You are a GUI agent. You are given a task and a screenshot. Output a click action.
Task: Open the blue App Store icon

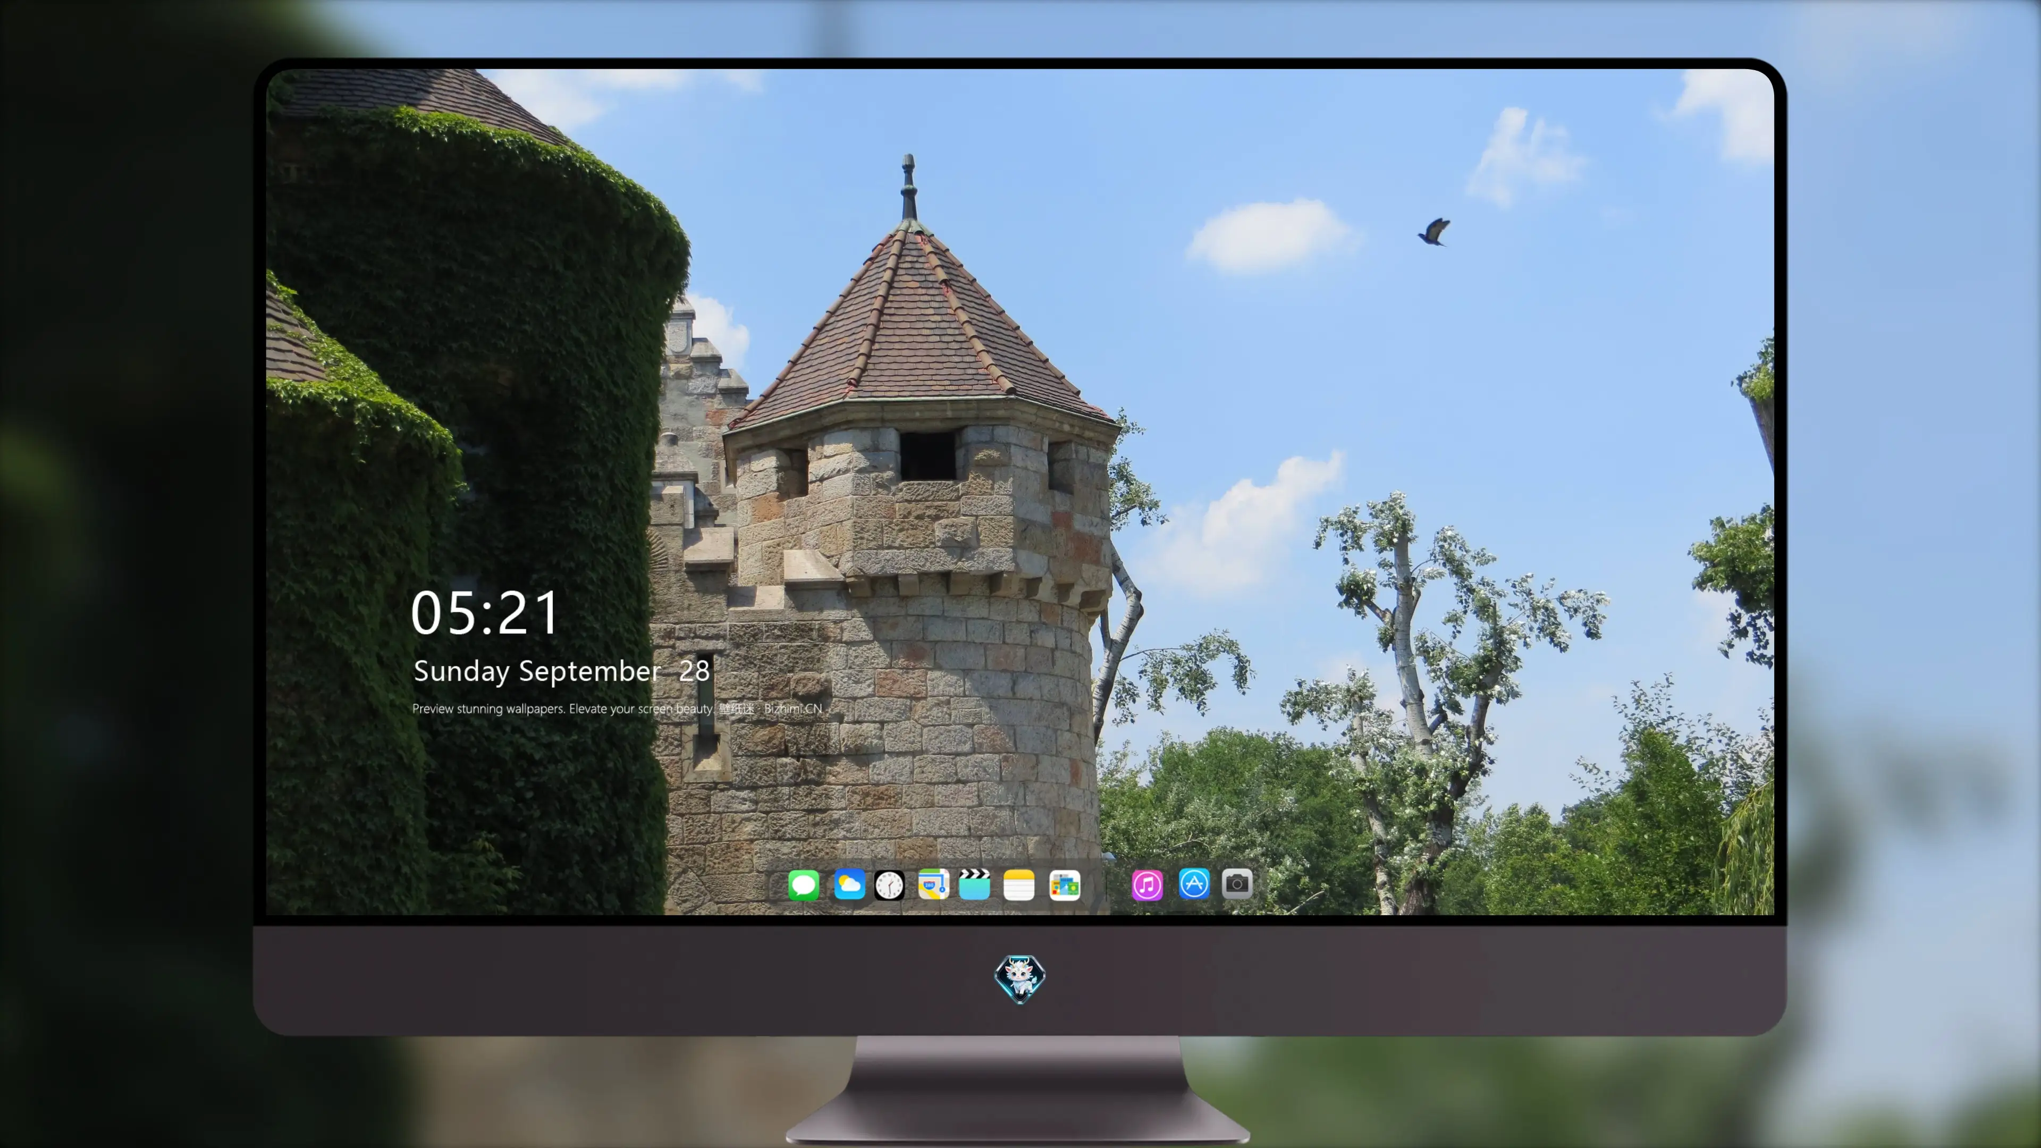1194,883
